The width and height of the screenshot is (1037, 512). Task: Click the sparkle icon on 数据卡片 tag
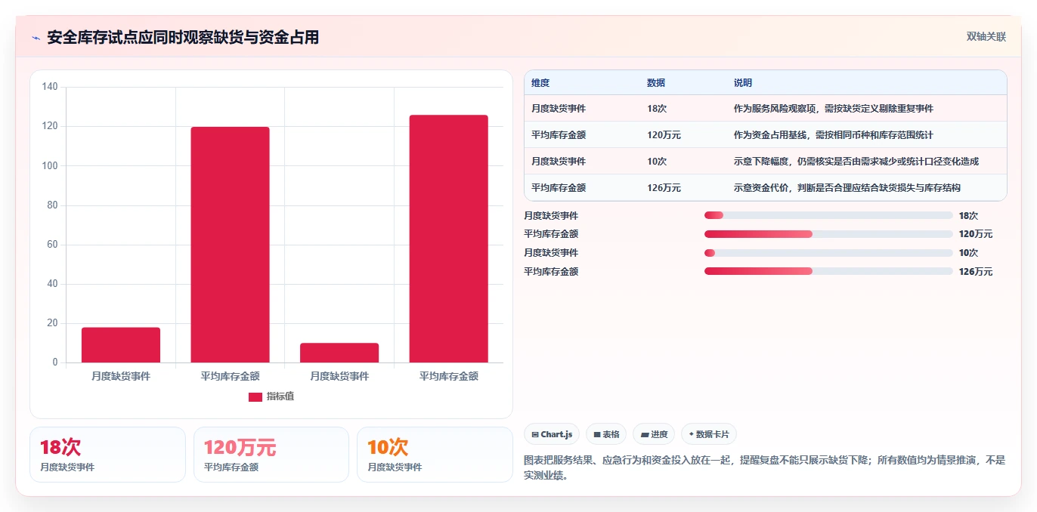691,434
